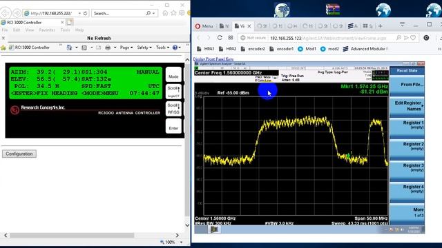442x248 pixels.
Task: Open the Mod1 bookmark in Opera
Action: (307, 49)
